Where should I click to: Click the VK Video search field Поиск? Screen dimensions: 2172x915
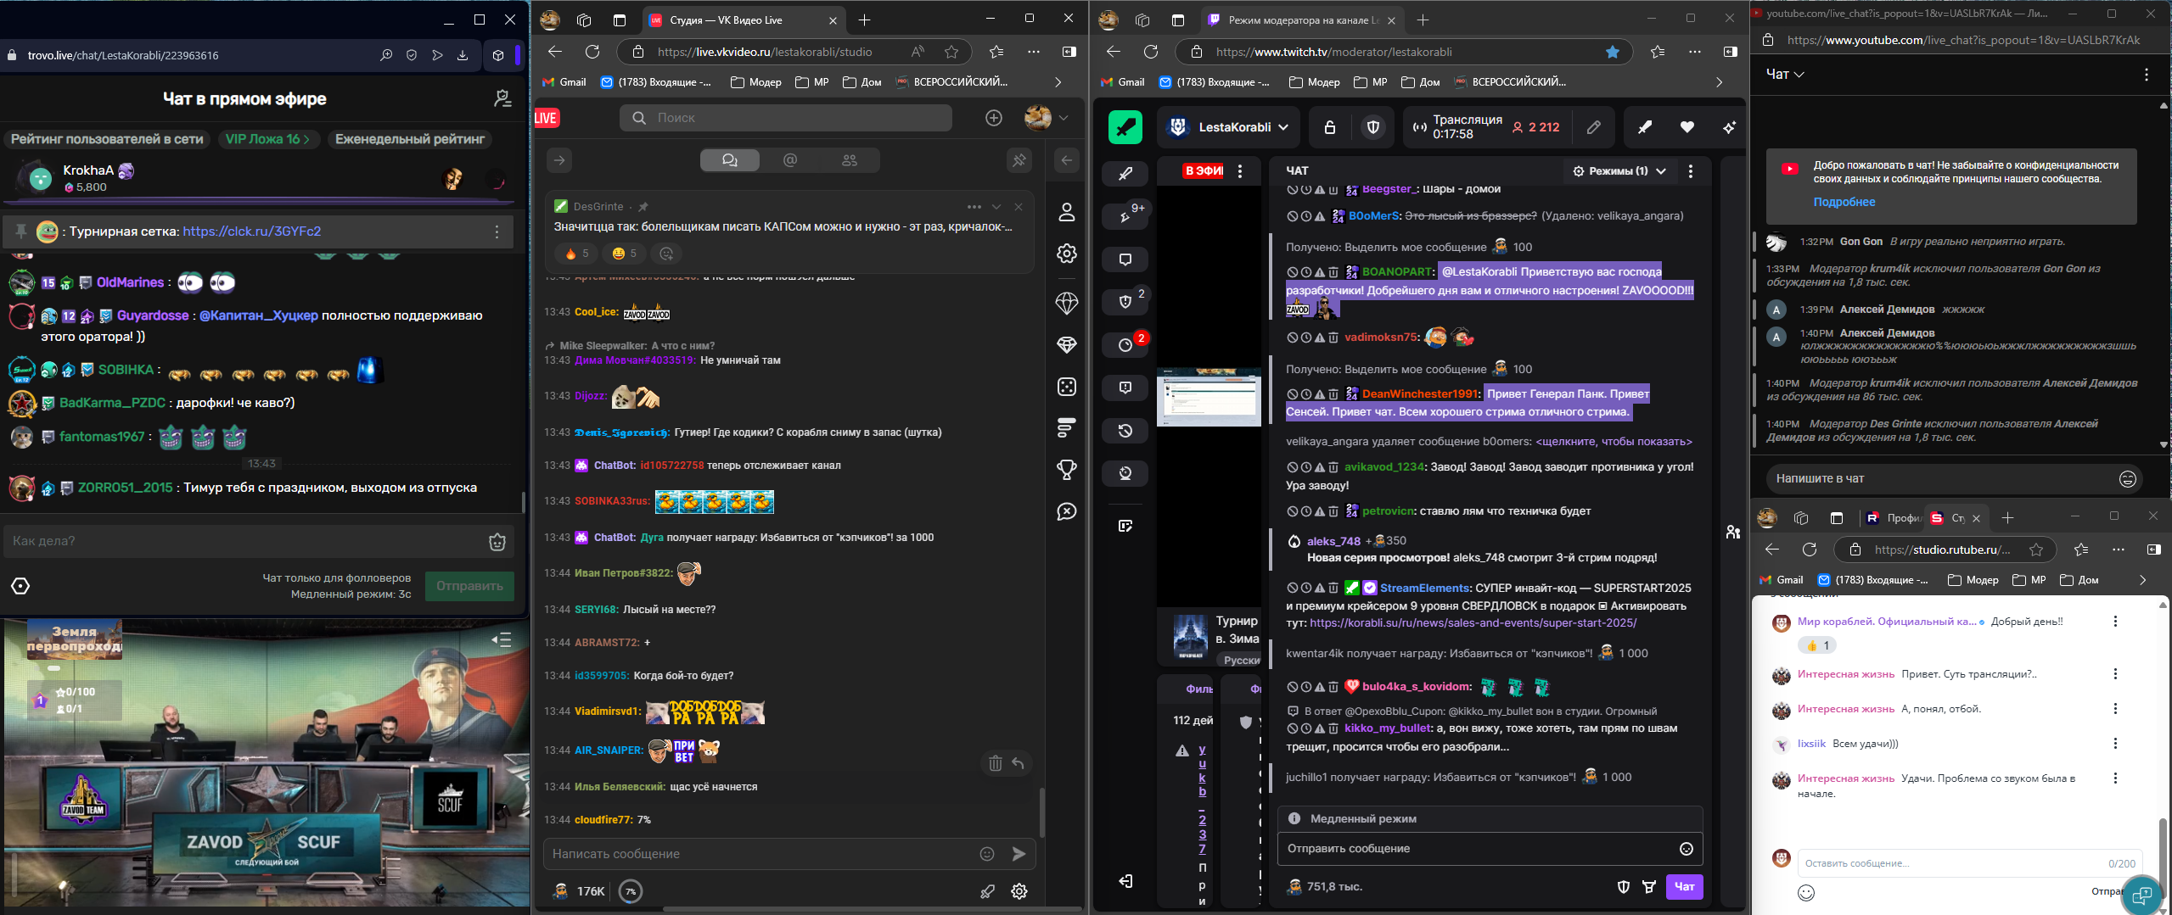click(785, 118)
